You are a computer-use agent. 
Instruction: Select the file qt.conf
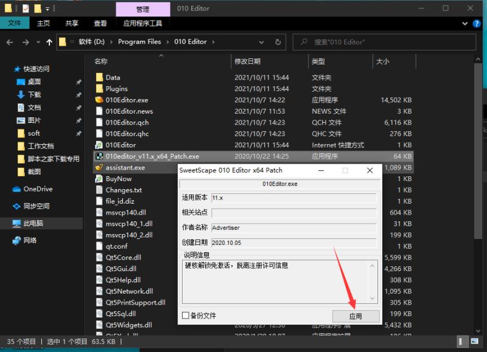[x=116, y=246]
